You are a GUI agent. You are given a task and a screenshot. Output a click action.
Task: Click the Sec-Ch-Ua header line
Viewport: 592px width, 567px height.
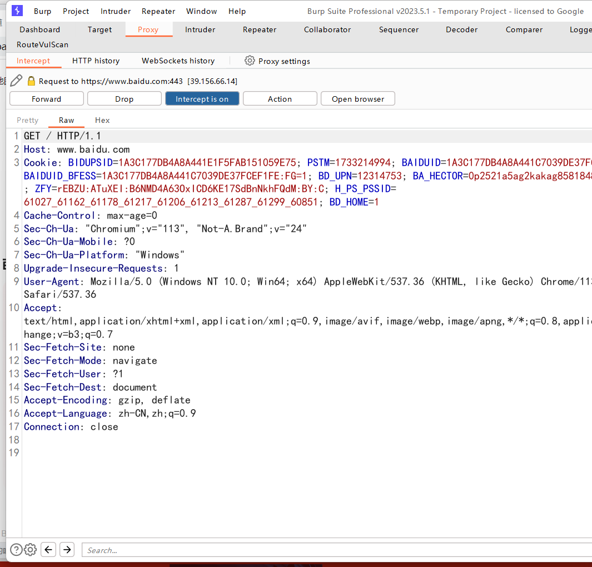(x=165, y=229)
